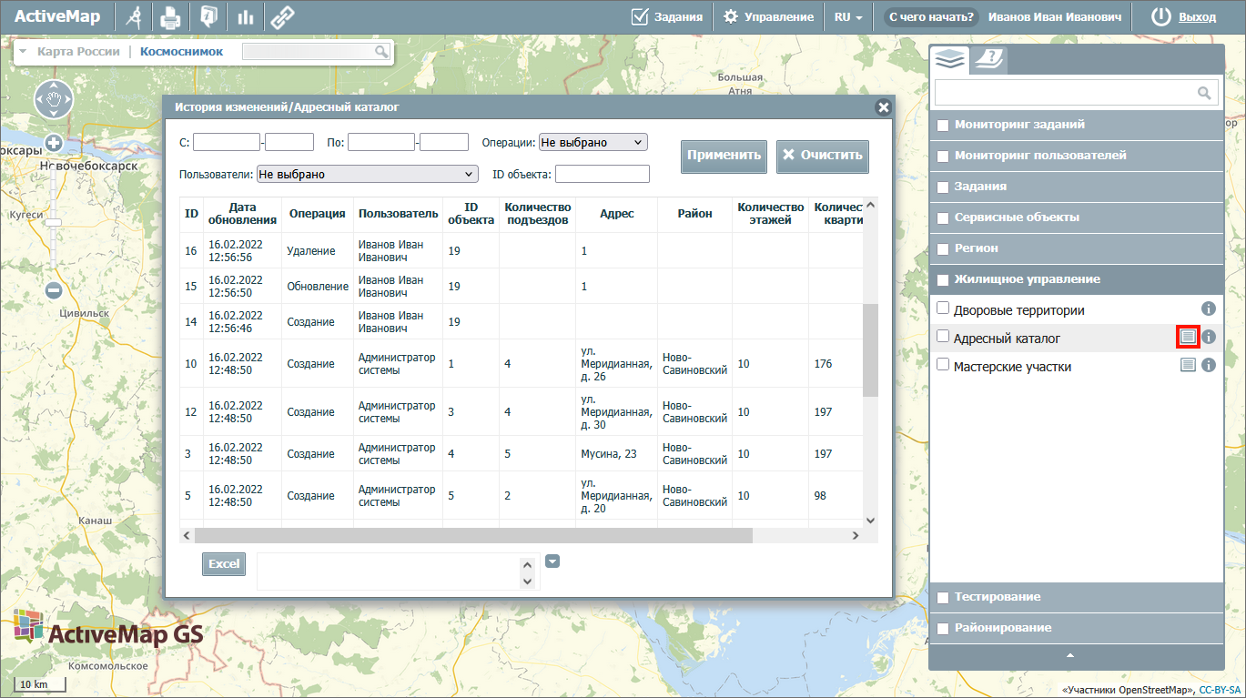Click the ID объекта input field
1246x698 pixels.
pyautogui.click(x=602, y=174)
